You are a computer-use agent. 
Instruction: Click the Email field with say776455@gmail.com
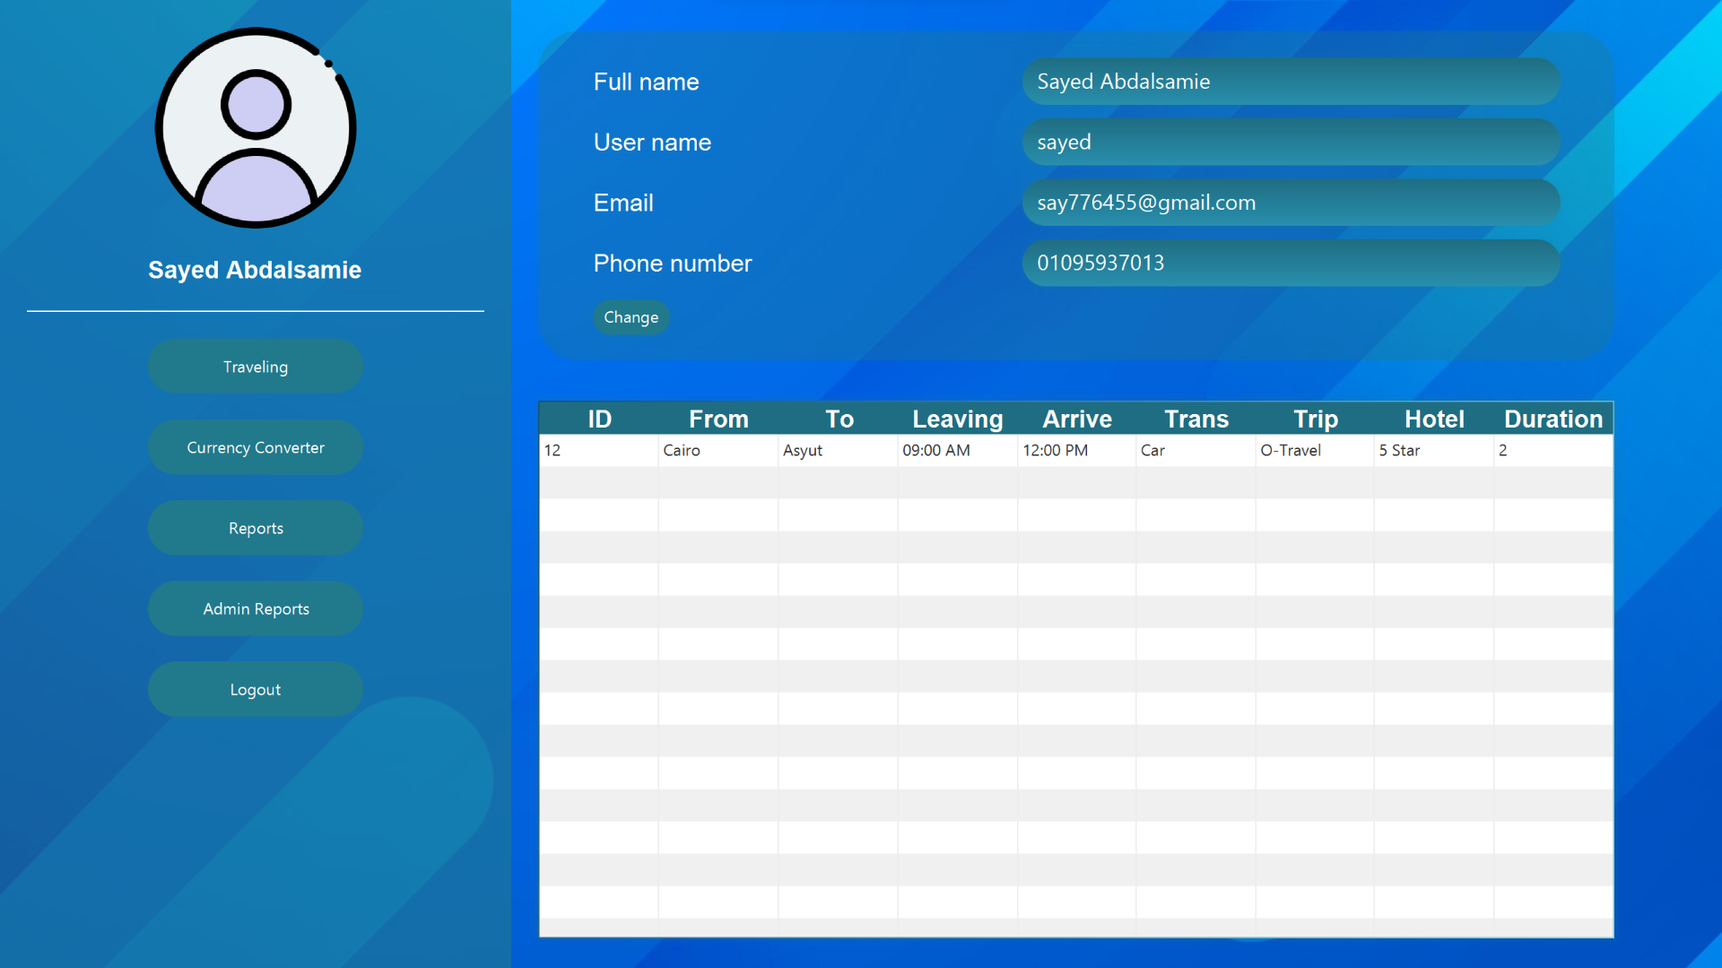point(1290,203)
